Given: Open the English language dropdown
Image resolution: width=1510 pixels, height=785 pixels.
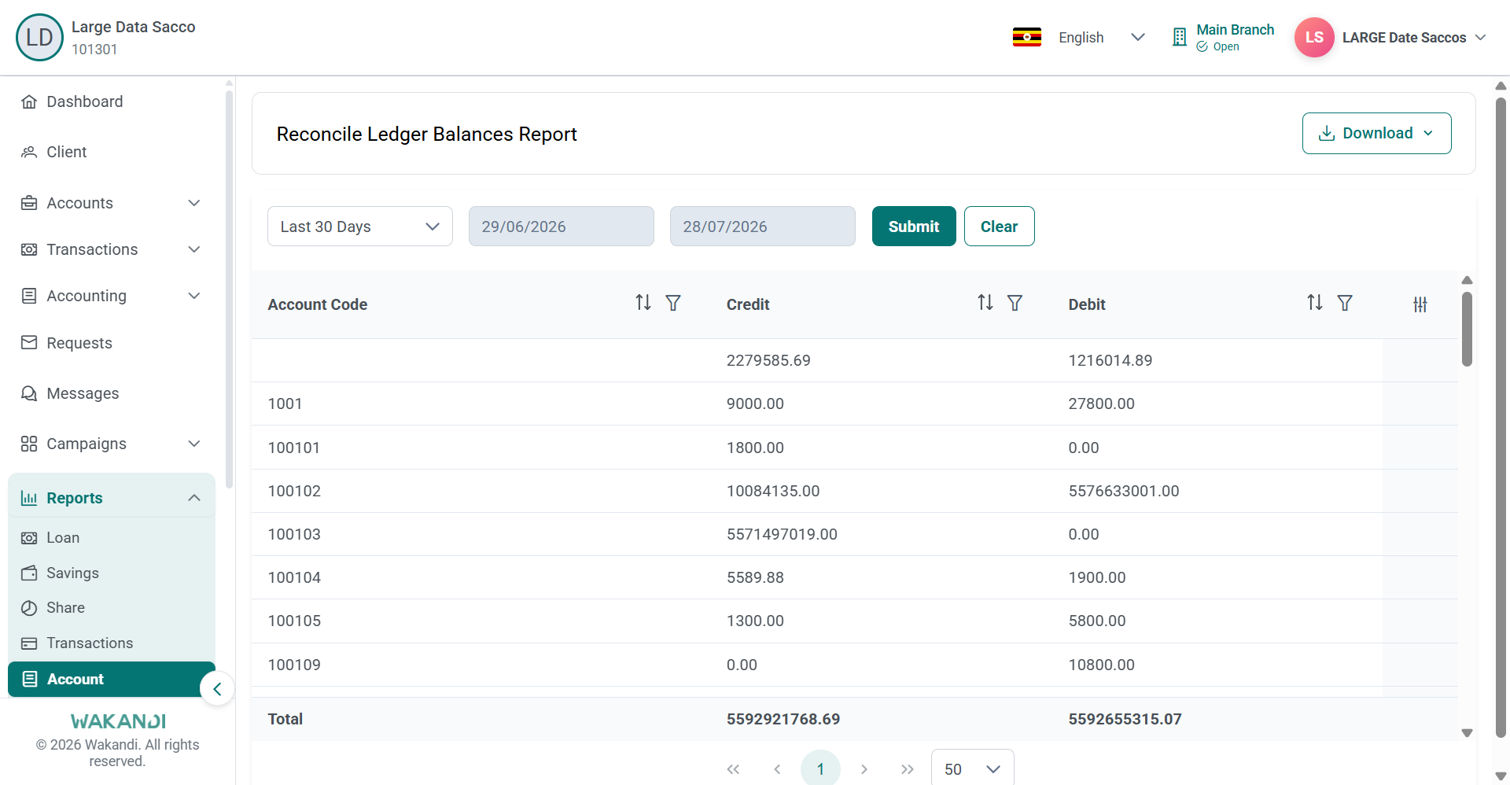Looking at the screenshot, I should [1101, 37].
